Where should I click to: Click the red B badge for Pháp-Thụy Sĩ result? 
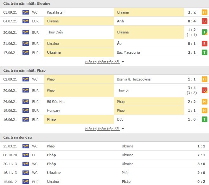pyautogui.click(x=204, y=90)
